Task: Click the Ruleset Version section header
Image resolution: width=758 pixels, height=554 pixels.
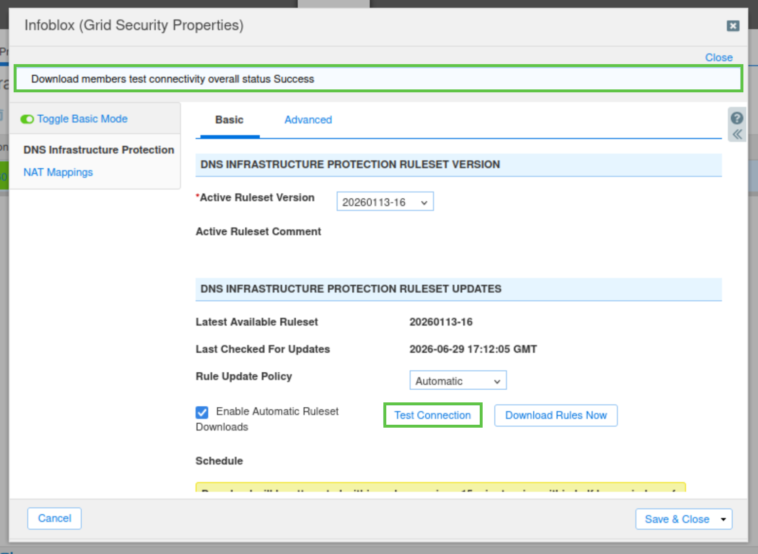Action: pyautogui.click(x=458, y=165)
